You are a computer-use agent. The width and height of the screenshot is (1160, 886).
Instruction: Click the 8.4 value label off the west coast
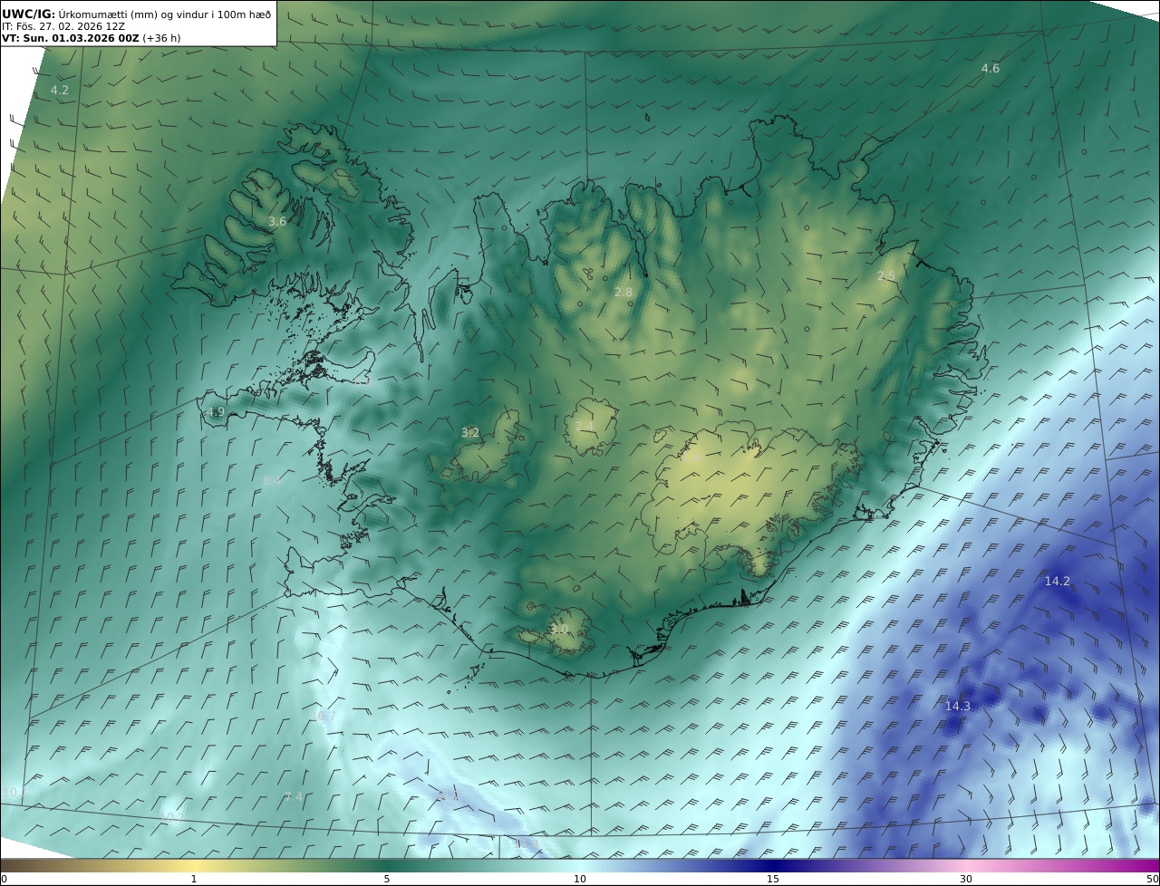pos(272,481)
